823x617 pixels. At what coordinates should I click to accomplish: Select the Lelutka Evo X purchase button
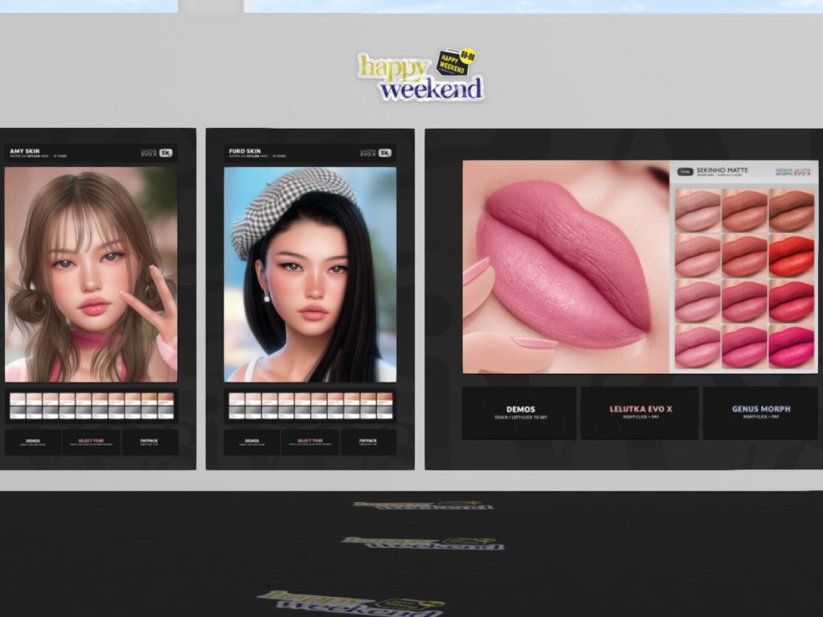(x=640, y=412)
